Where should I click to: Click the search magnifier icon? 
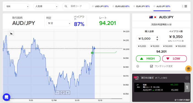click(66, 6)
